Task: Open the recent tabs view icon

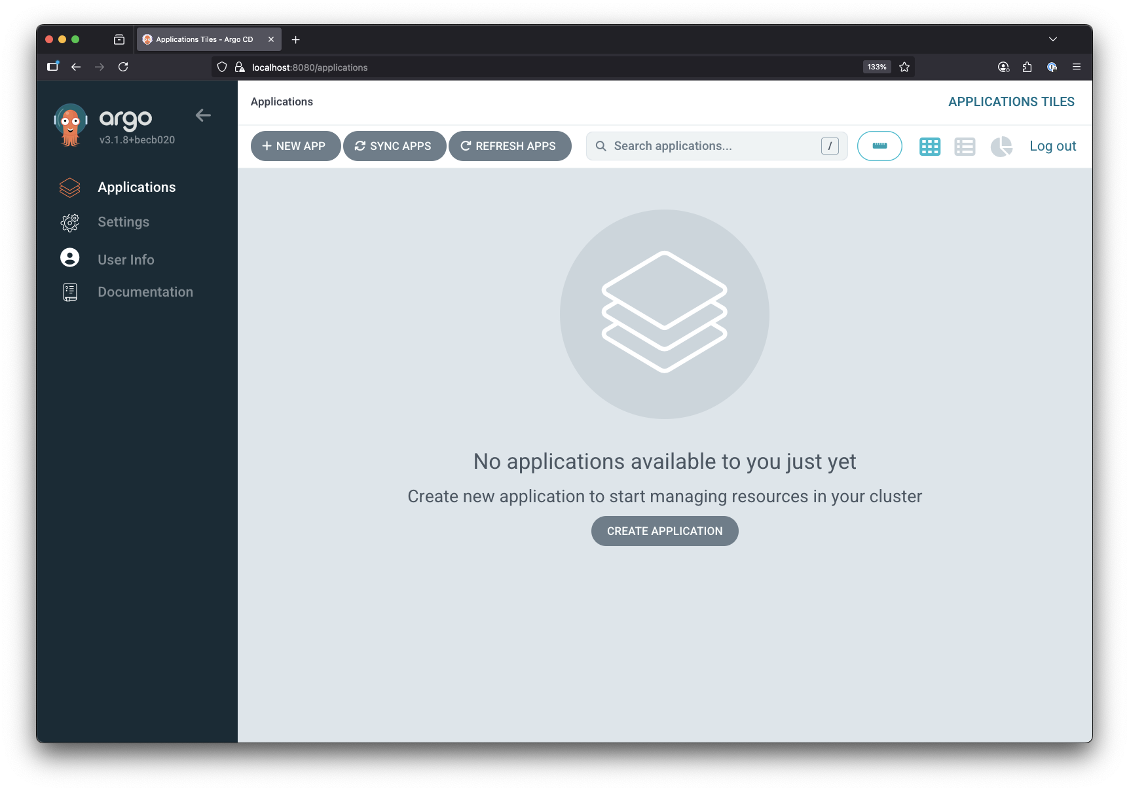Action: (x=119, y=39)
